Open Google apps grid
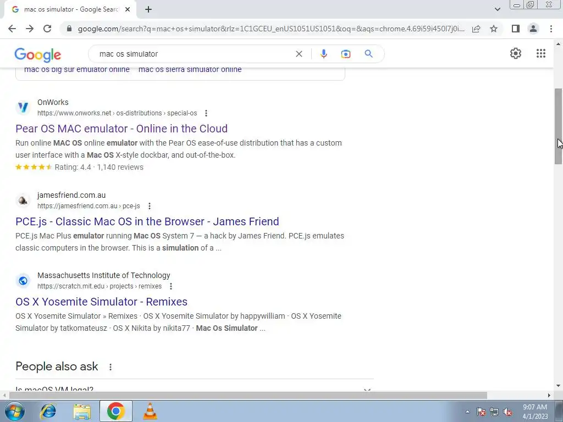 tap(541, 53)
